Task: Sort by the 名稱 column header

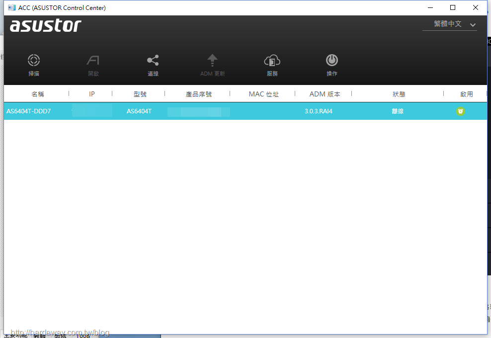Action: pyautogui.click(x=38, y=94)
